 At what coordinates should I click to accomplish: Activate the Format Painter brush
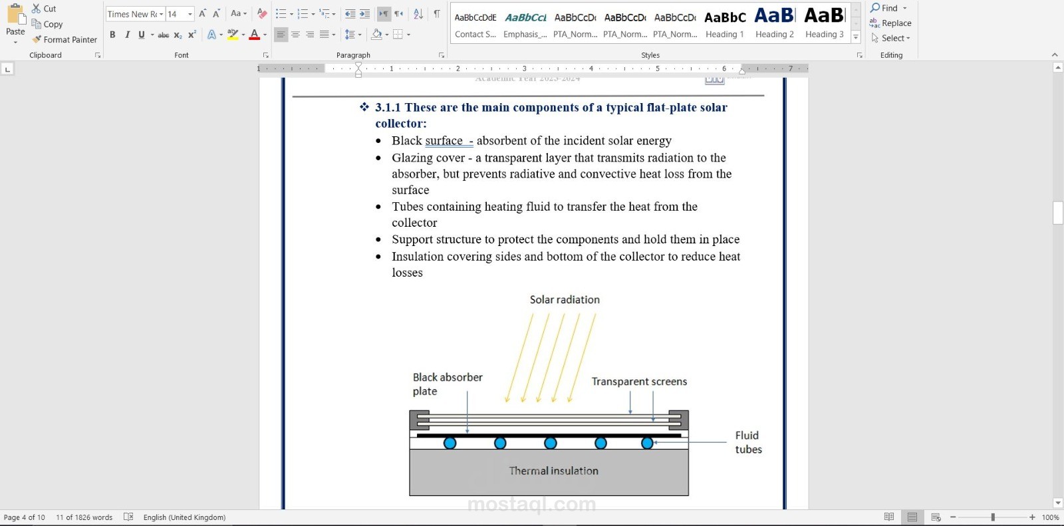pos(37,39)
